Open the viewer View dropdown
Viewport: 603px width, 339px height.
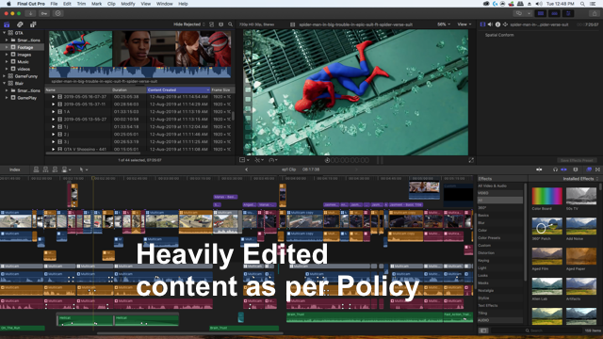pos(464,24)
